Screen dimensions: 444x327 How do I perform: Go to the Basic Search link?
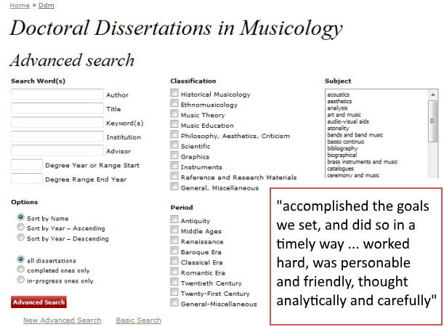138,320
